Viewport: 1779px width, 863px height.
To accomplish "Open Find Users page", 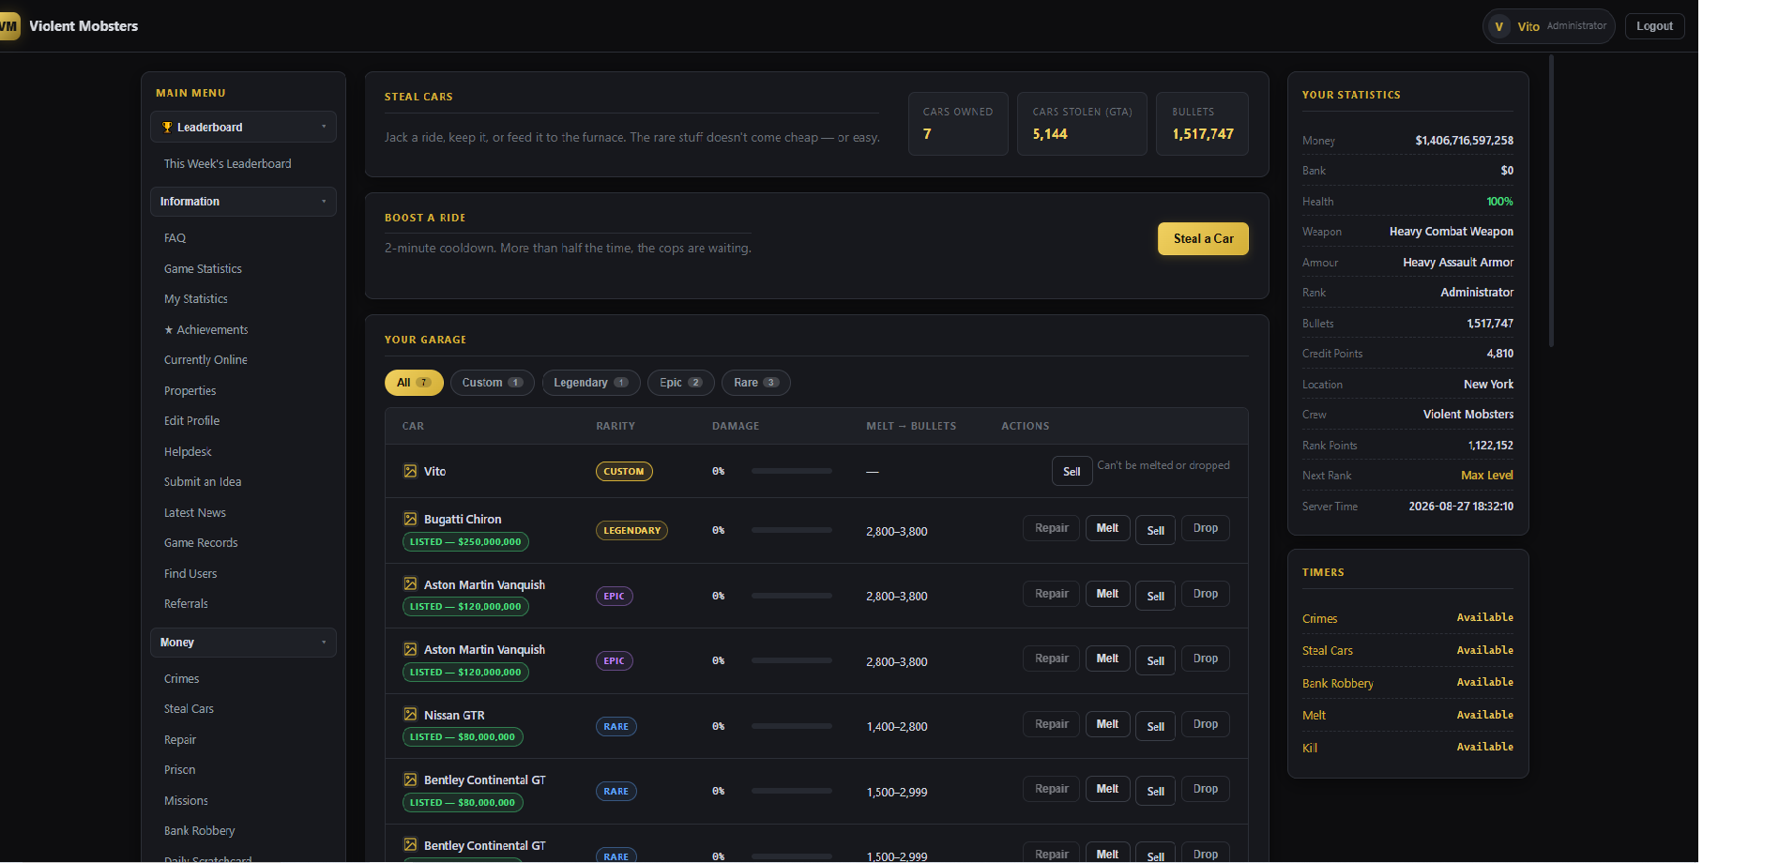I will (x=190, y=574).
